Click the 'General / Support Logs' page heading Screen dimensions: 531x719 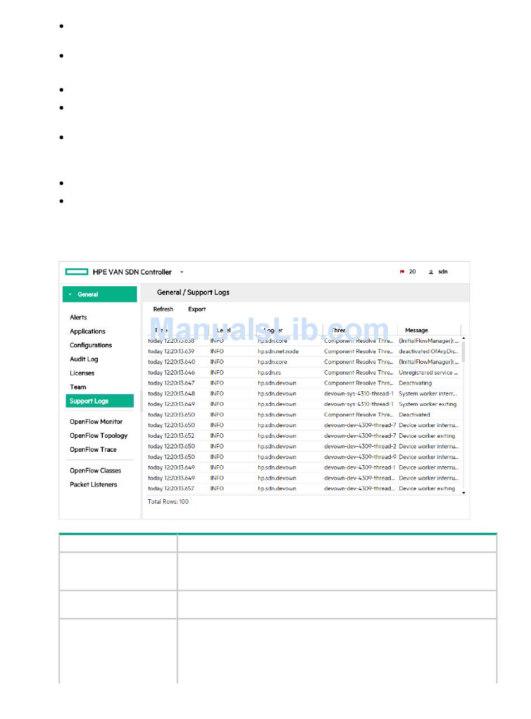(193, 292)
